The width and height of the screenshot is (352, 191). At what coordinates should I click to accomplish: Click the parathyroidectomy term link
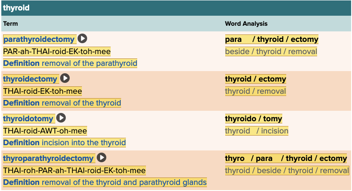[40, 39]
